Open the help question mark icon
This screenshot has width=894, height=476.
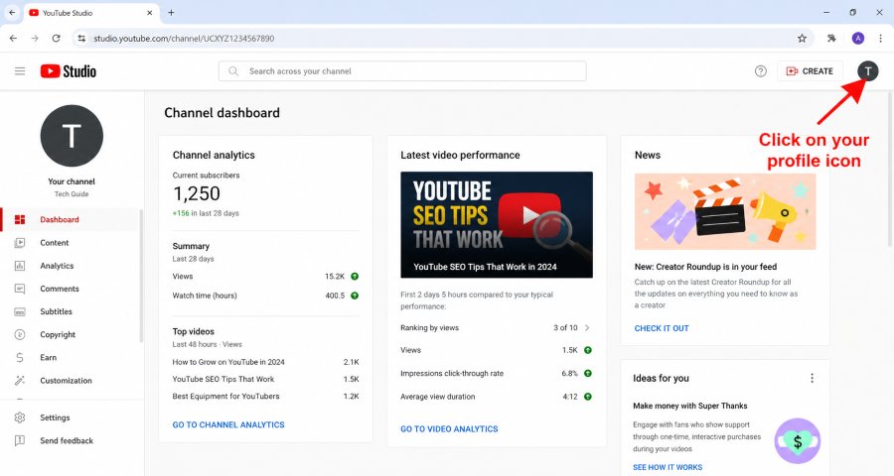[x=761, y=71]
